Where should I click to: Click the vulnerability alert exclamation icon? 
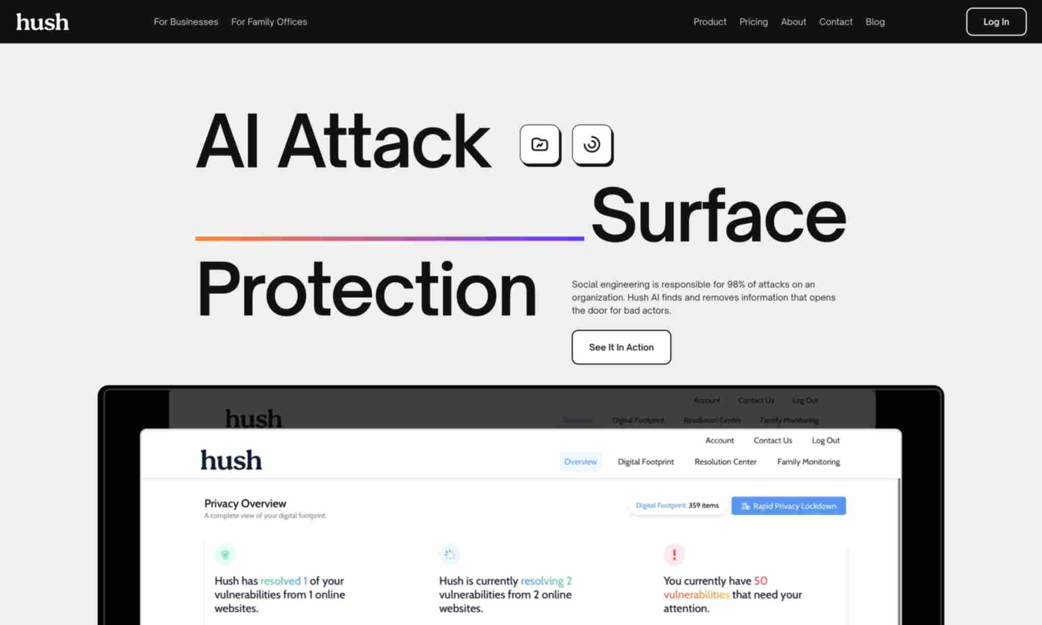coord(674,554)
